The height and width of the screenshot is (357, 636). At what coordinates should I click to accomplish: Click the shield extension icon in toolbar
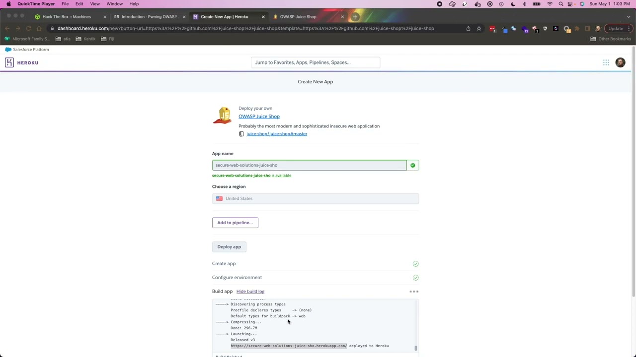click(545, 29)
